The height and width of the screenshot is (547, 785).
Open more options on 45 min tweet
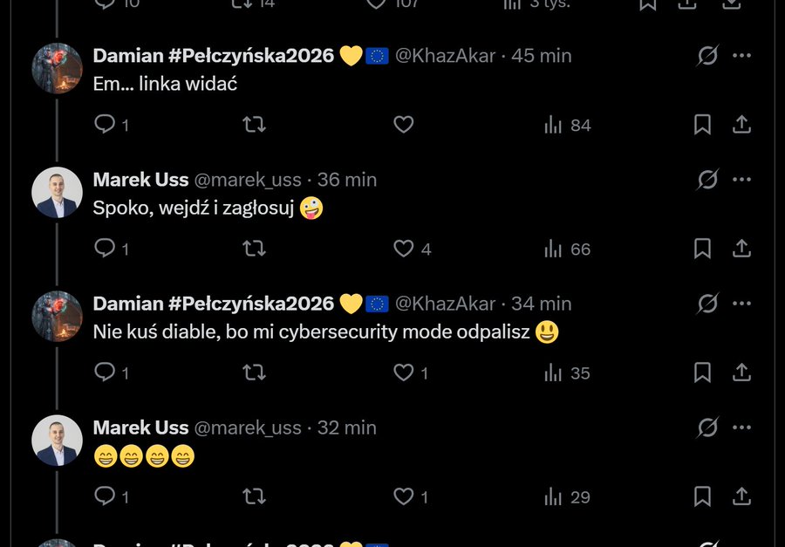[x=741, y=56]
